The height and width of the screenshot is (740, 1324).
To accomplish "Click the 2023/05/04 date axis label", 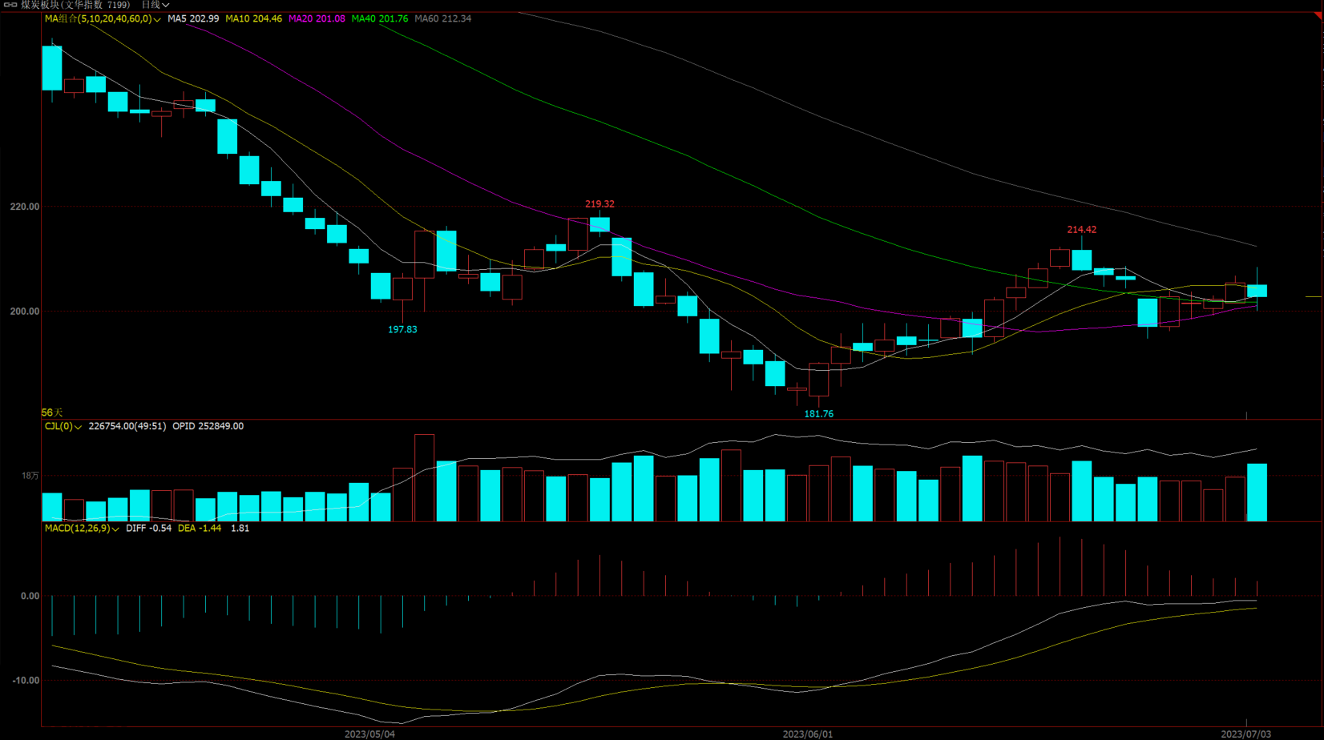I will click(x=369, y=734).
